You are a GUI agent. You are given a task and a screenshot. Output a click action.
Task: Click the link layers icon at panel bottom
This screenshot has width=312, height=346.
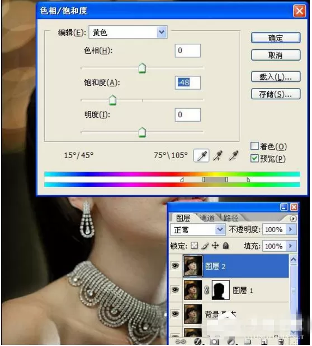[181, 342]
